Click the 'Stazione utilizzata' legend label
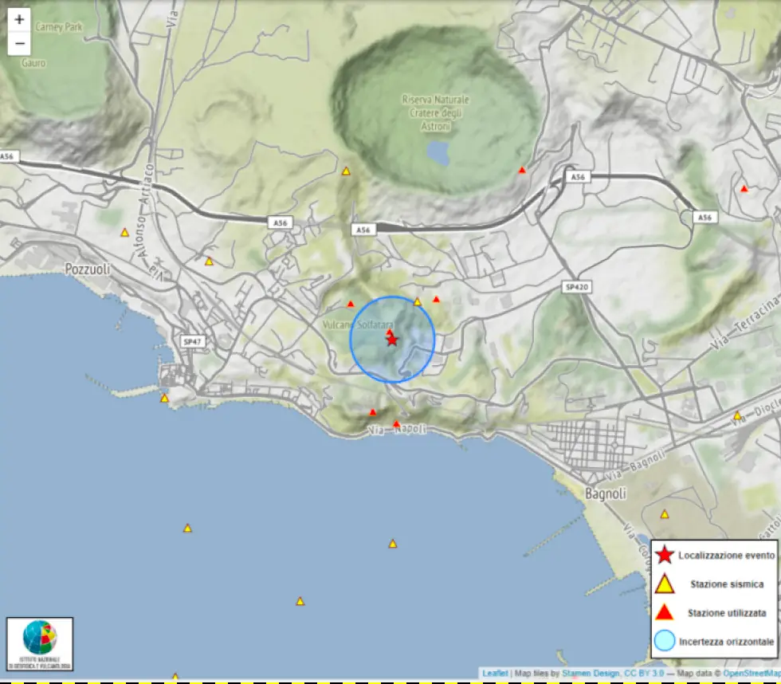Screen dimensions: 781x684 [727, 613]
